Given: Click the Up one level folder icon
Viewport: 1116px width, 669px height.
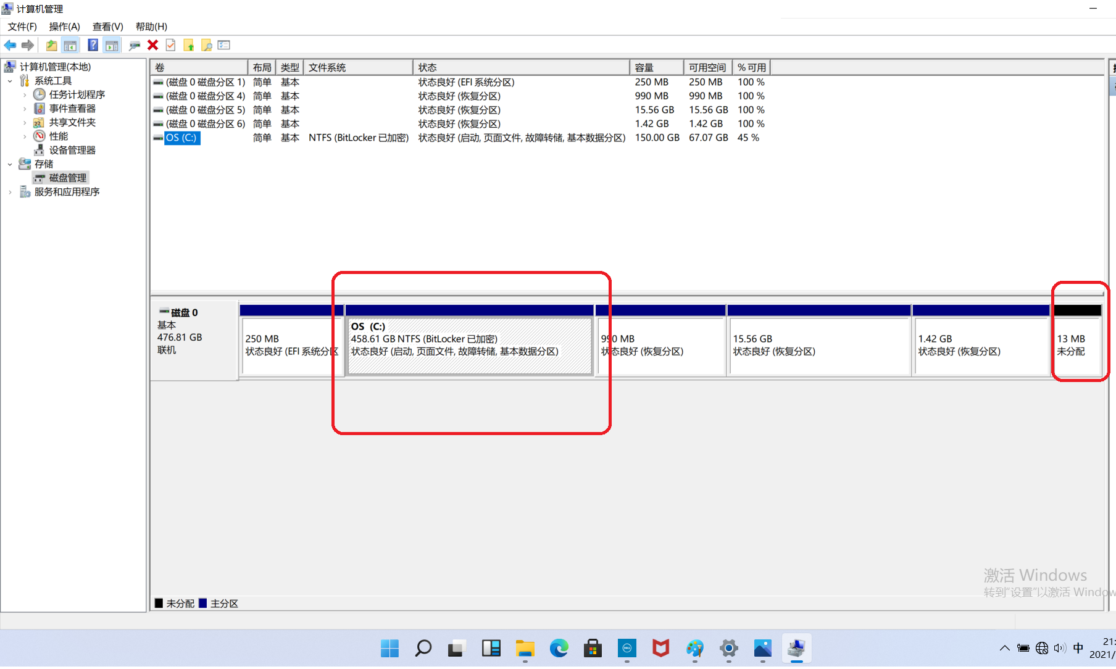Looking at the screenshot, I should tap(52, 45).
